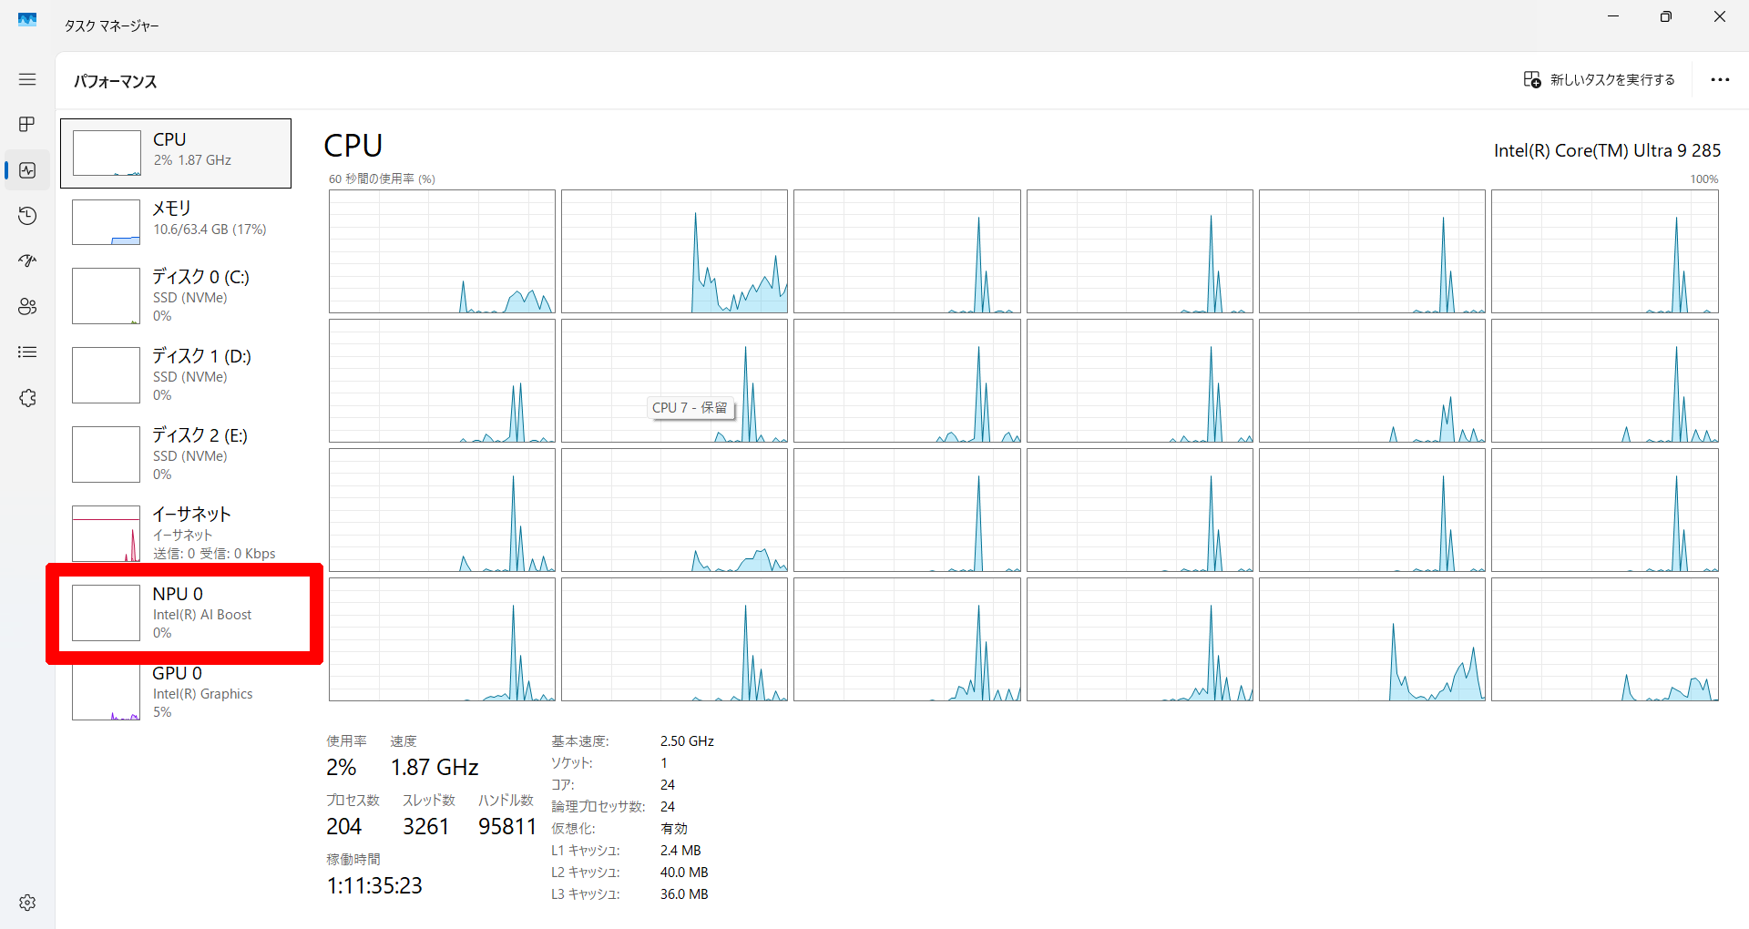This screenshot has height=929, width=1749.
Task: Click the first CPU core graph
Action: pyautogui.click(x=442, y=251)
